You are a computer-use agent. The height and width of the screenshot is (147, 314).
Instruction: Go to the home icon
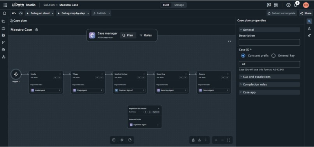tap(4, 13)
